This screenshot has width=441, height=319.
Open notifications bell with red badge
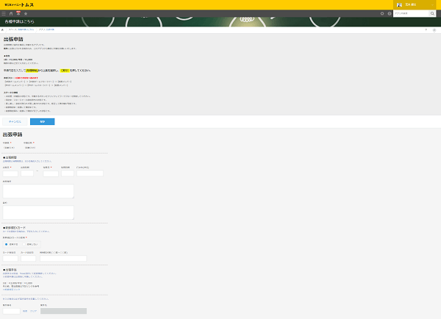(18, 13)
